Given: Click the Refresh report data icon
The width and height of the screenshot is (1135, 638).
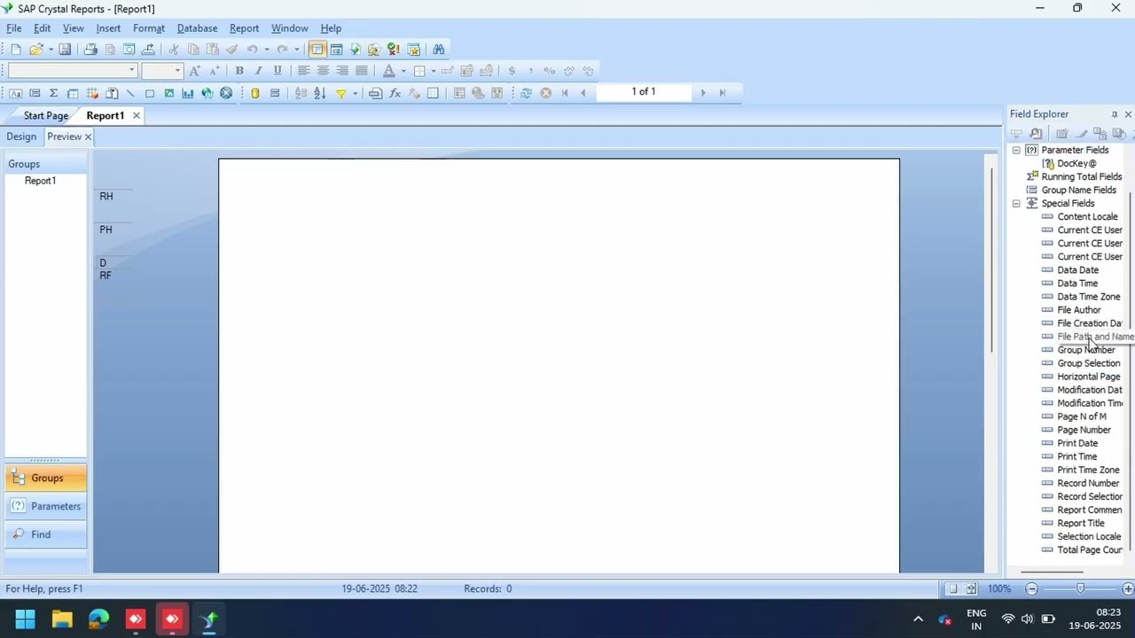Looking at the screenshot, I should [x=526, y=93].
